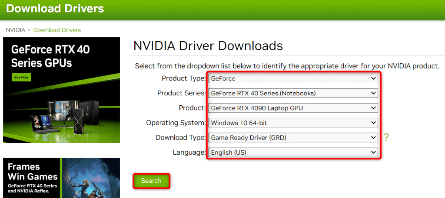The image size is (445, 198).
Task: Click the Download Type help question mark
Action: click(x=386, y=138)
